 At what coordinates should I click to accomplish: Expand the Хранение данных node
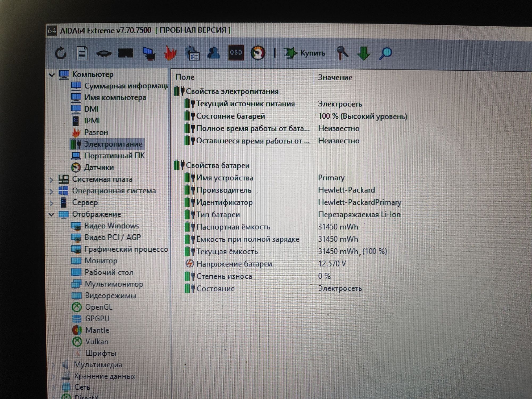tap(53, 376)
